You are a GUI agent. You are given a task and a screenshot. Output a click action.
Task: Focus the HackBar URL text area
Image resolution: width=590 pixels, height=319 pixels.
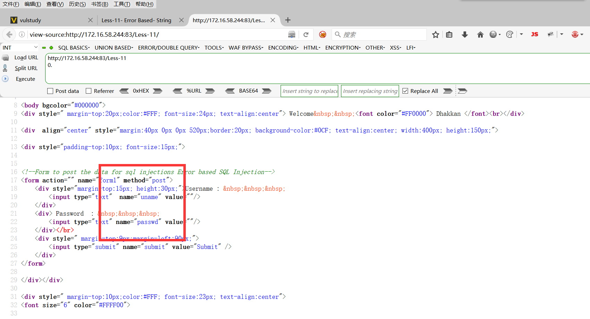317,68
